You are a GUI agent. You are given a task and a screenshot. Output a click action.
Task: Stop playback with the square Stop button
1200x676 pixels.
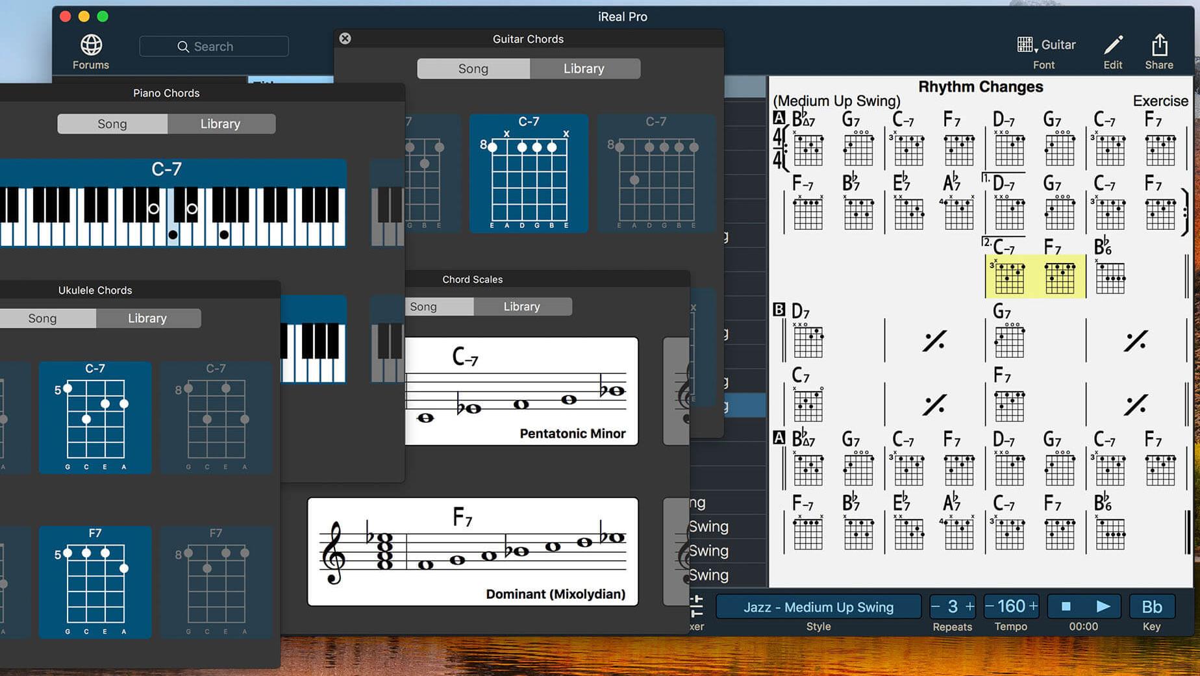1066,607
